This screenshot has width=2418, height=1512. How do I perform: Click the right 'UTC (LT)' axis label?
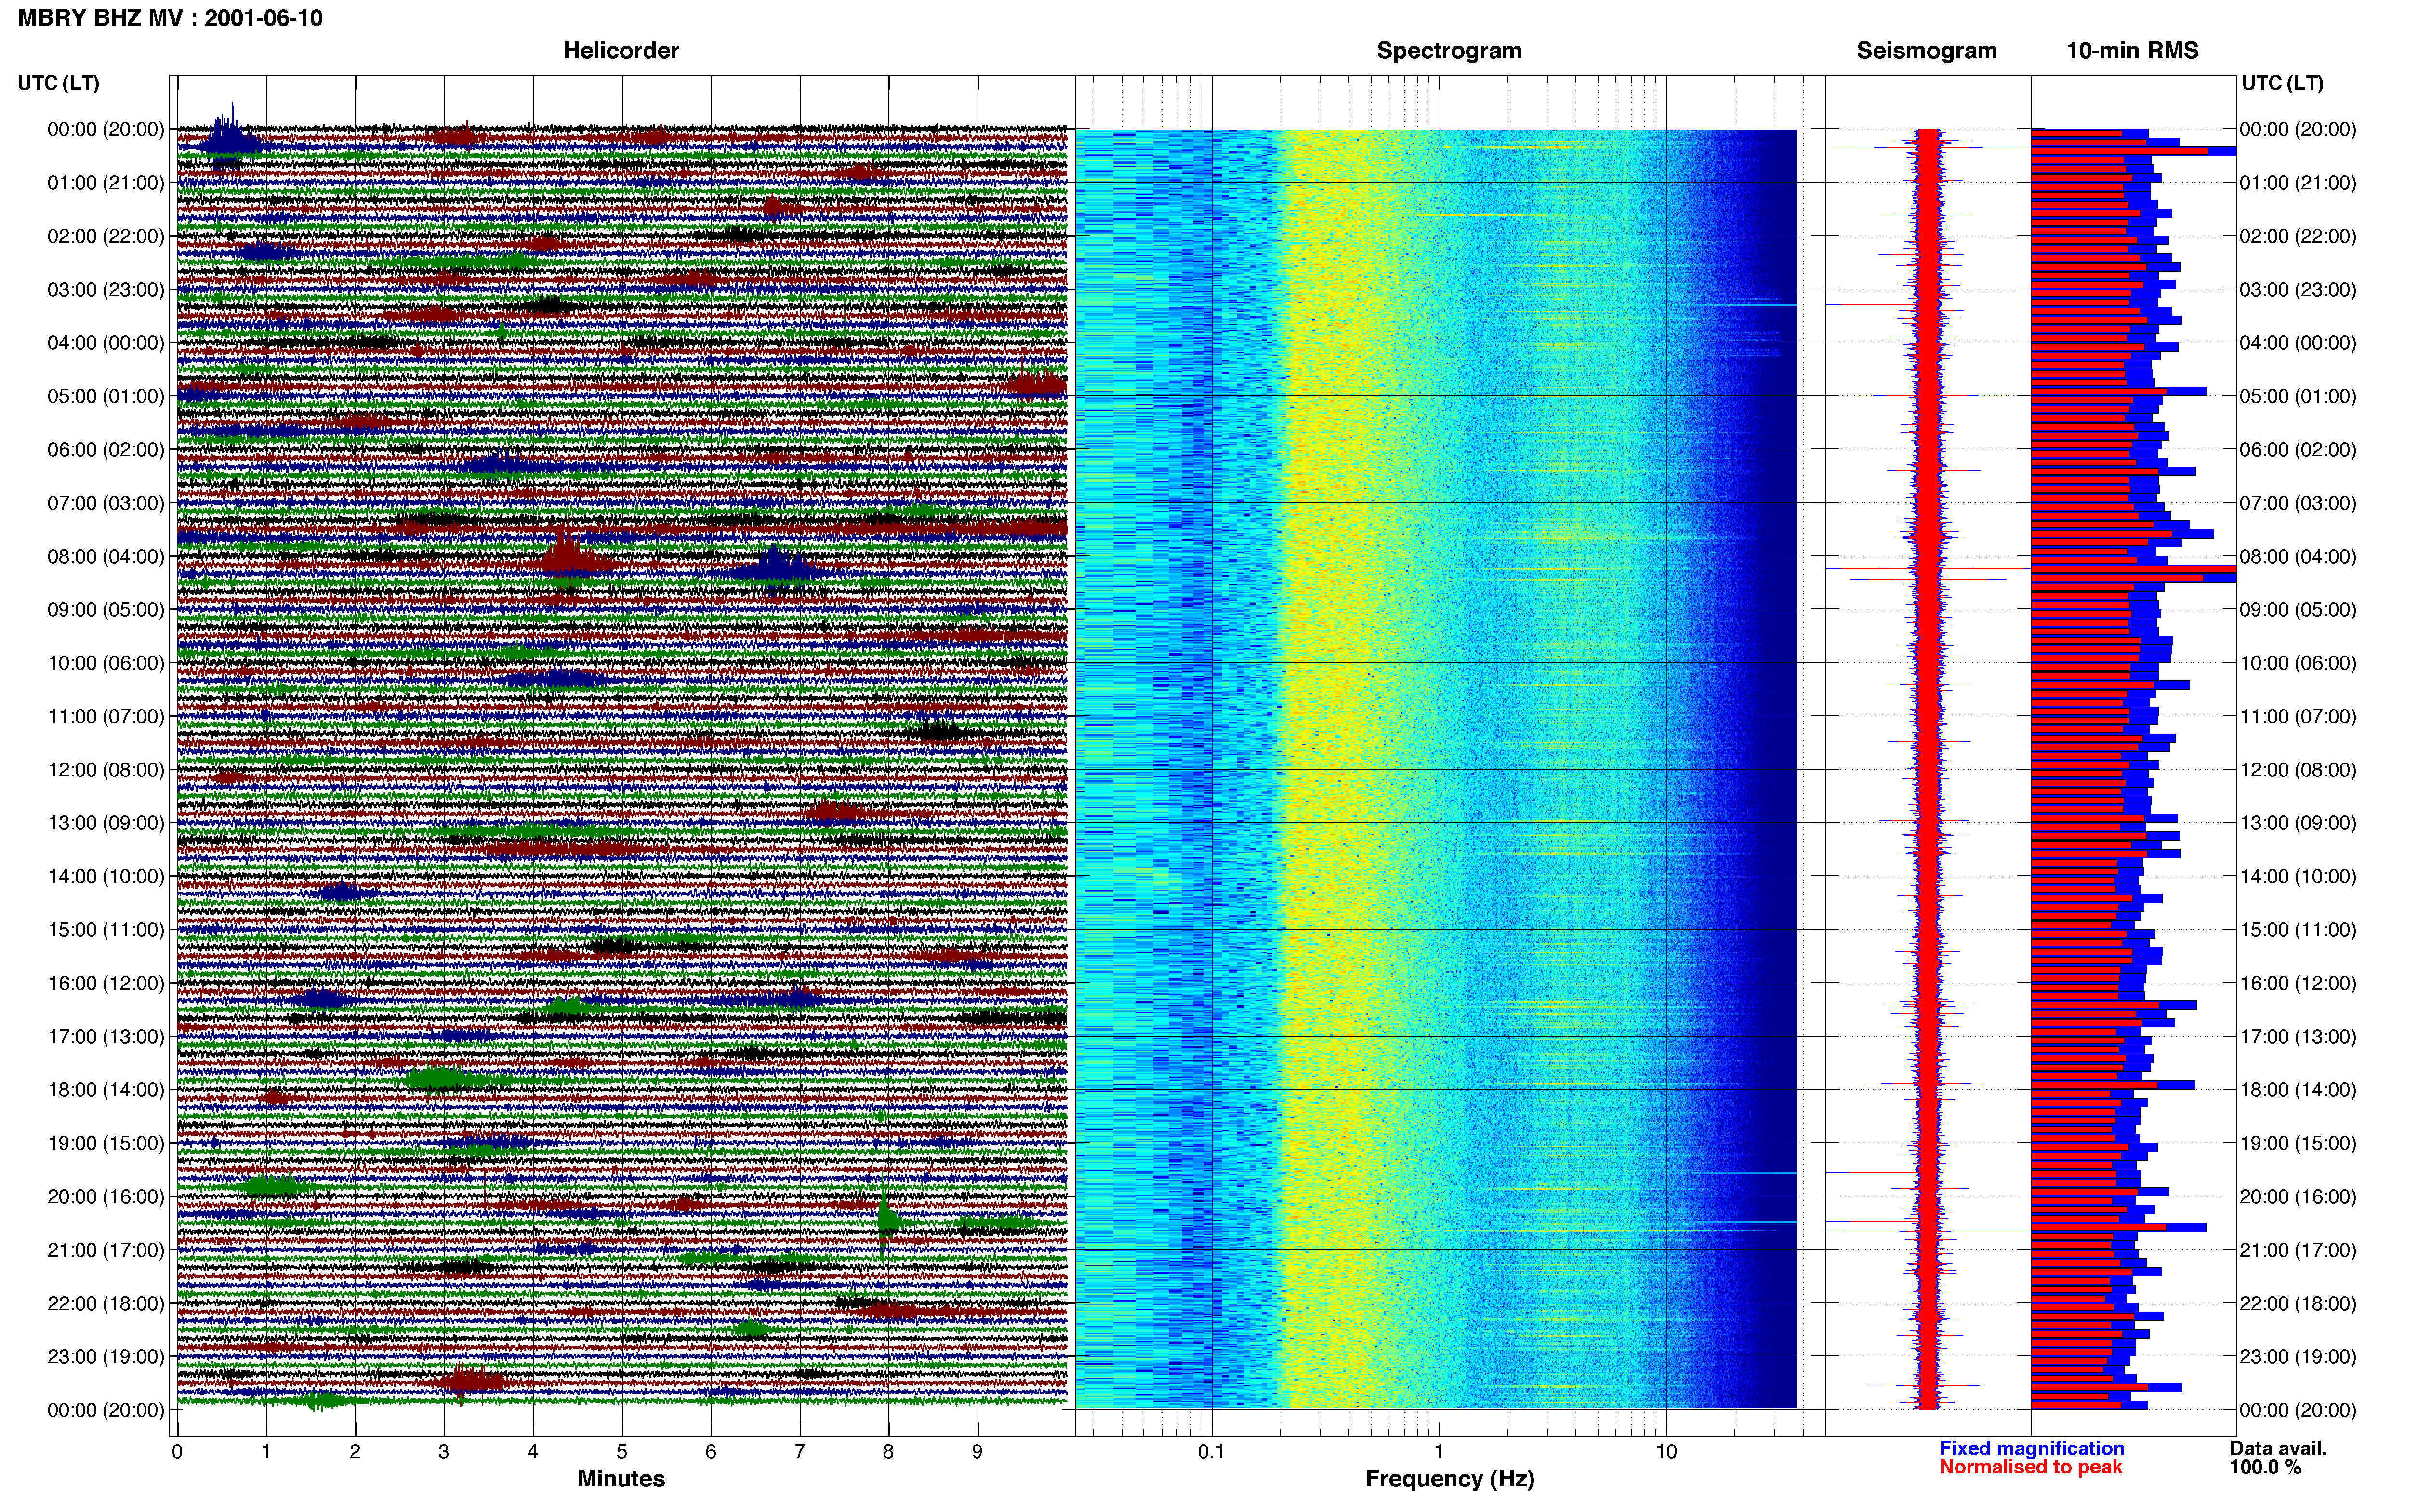2282,83
